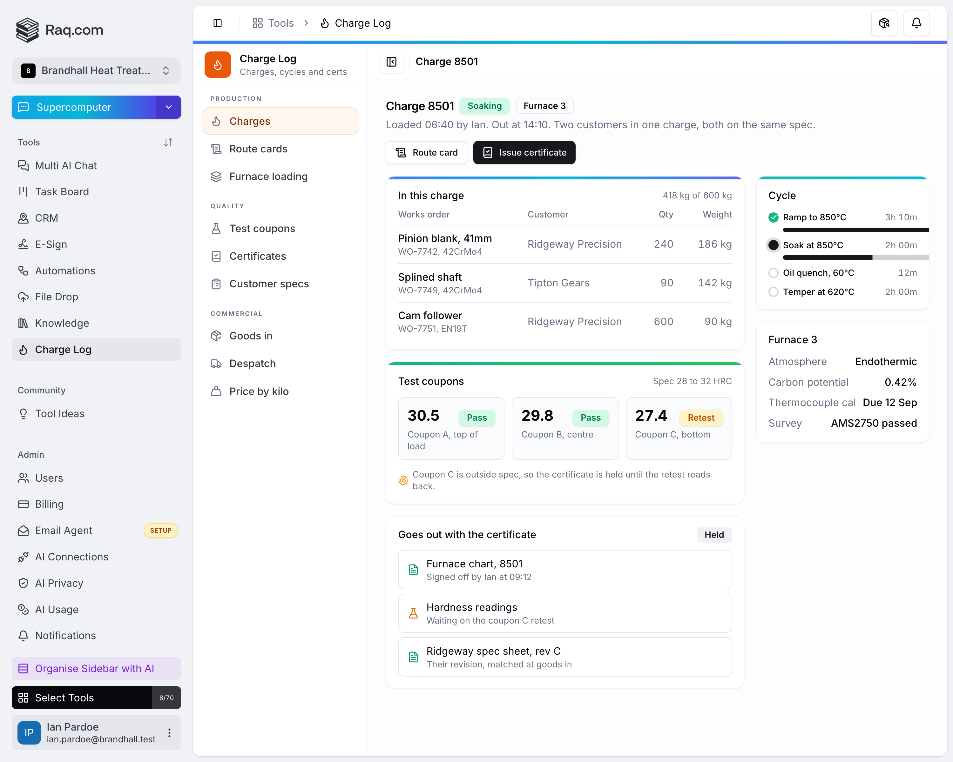The width and height of the screenshot is (953, 762).
Task: Open the Hardness readings attachment row
Action: click(565, 614)
